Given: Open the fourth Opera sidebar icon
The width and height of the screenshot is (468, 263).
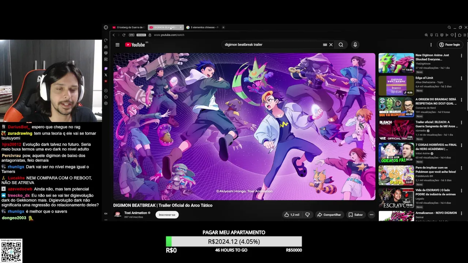Looking at the screenshot, I should pos(106,59).
